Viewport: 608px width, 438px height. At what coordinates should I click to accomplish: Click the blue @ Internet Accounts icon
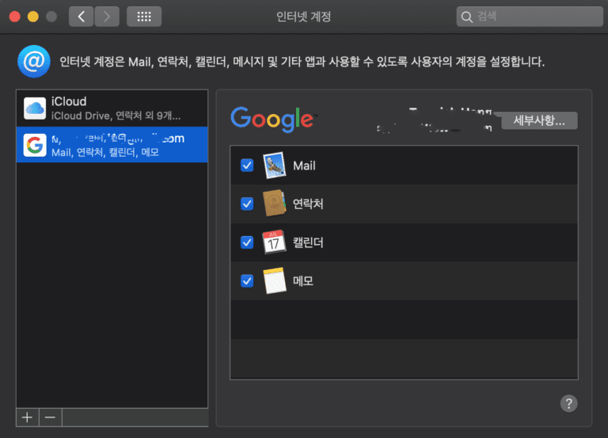(34, 62)
